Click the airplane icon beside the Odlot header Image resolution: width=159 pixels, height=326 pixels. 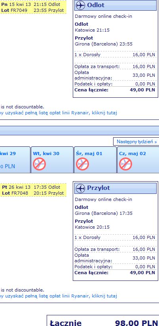[80, 6]
